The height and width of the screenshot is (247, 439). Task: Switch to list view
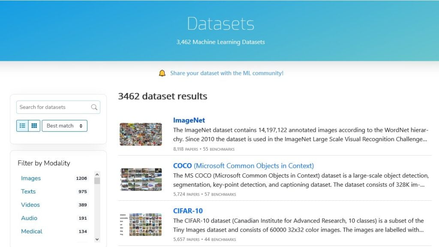(22, 125)
